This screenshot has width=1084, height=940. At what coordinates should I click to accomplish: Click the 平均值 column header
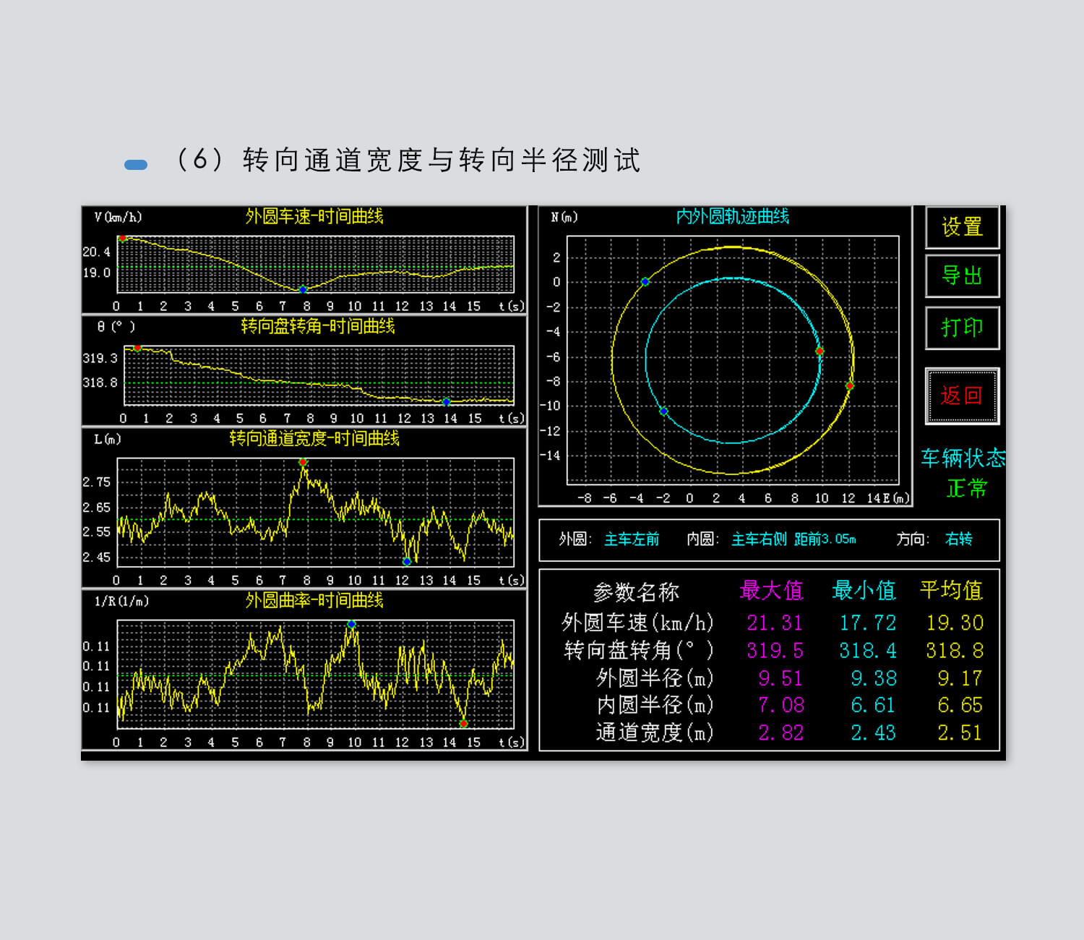pos(951,591)
